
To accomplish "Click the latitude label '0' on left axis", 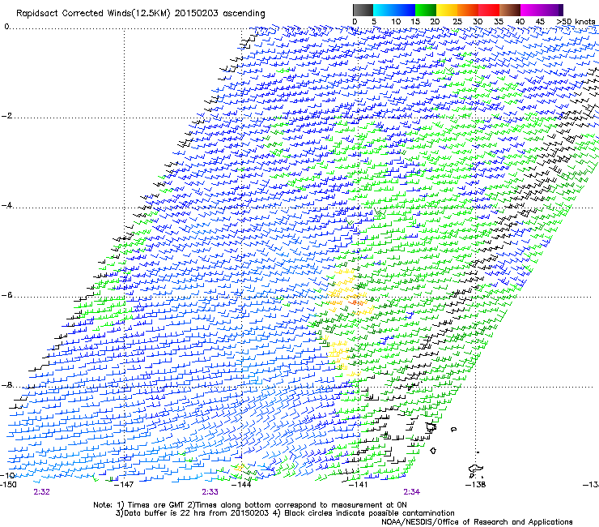I will coord(6,27).
